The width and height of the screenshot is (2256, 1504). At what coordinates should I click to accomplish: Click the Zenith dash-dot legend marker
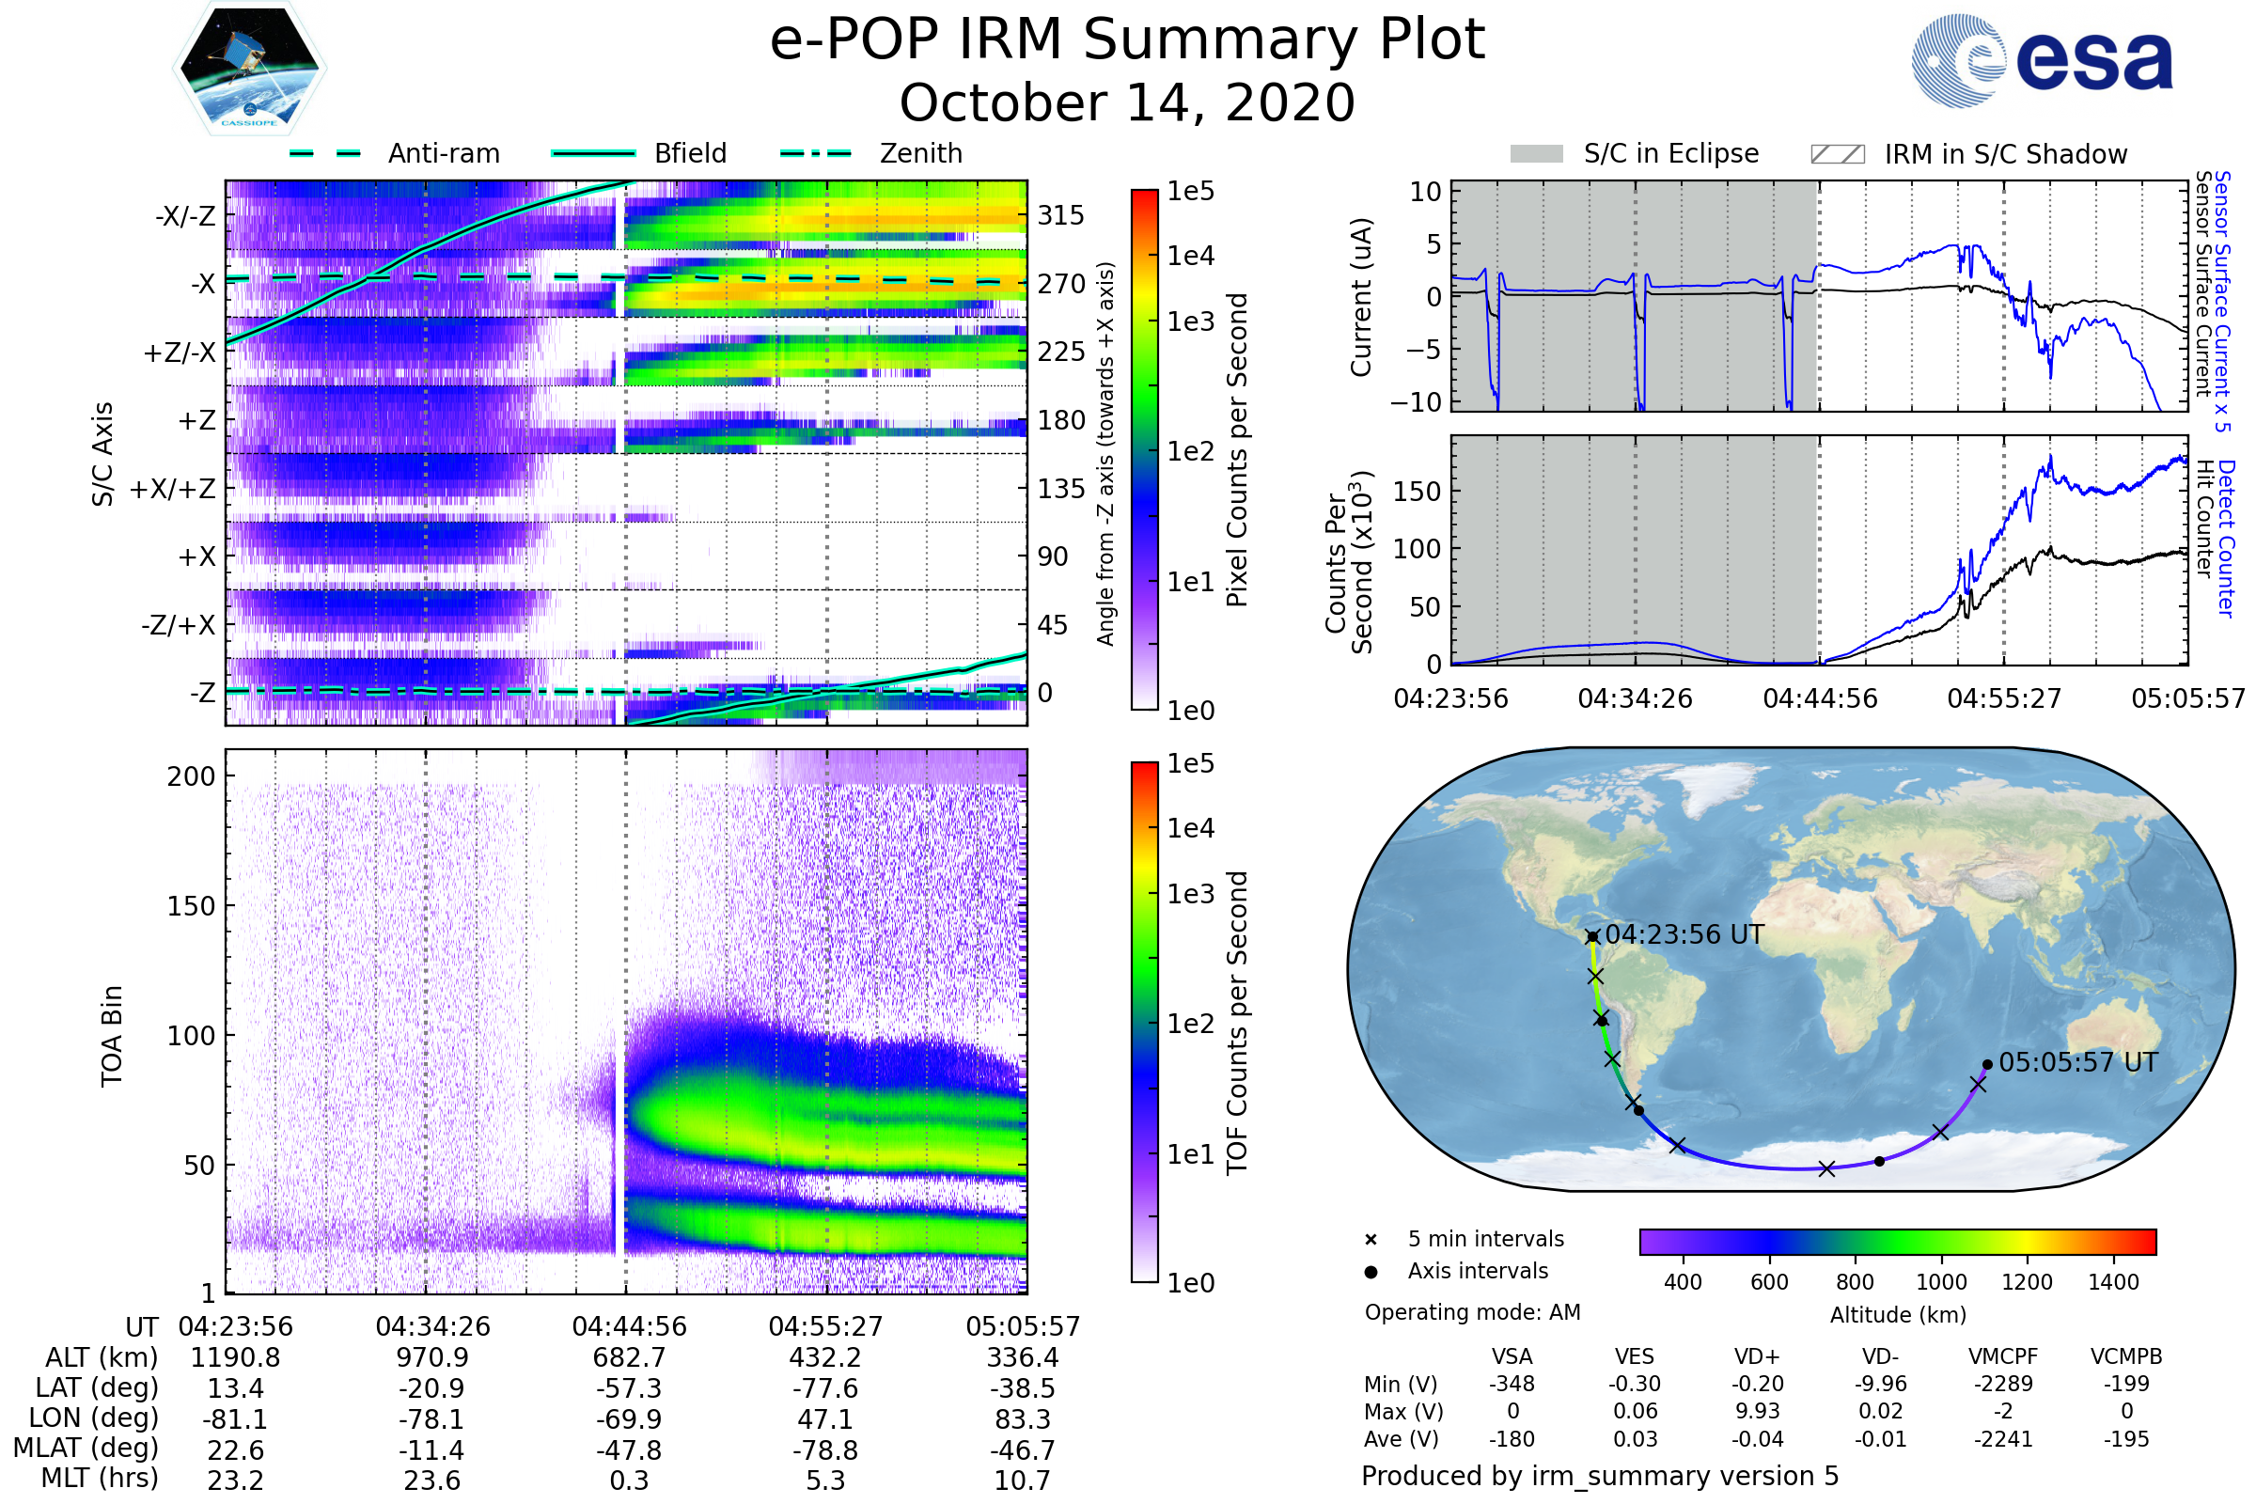815,153
